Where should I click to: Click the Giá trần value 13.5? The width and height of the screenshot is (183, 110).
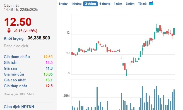click(x=49, y=62)
